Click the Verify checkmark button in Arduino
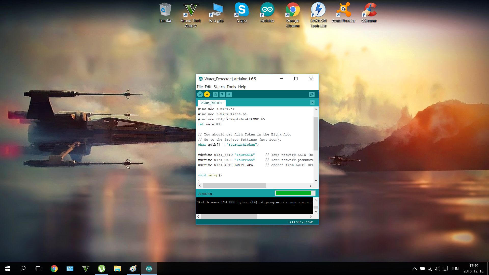The height and width of the screenshot is (275, 489). [200, 94]
